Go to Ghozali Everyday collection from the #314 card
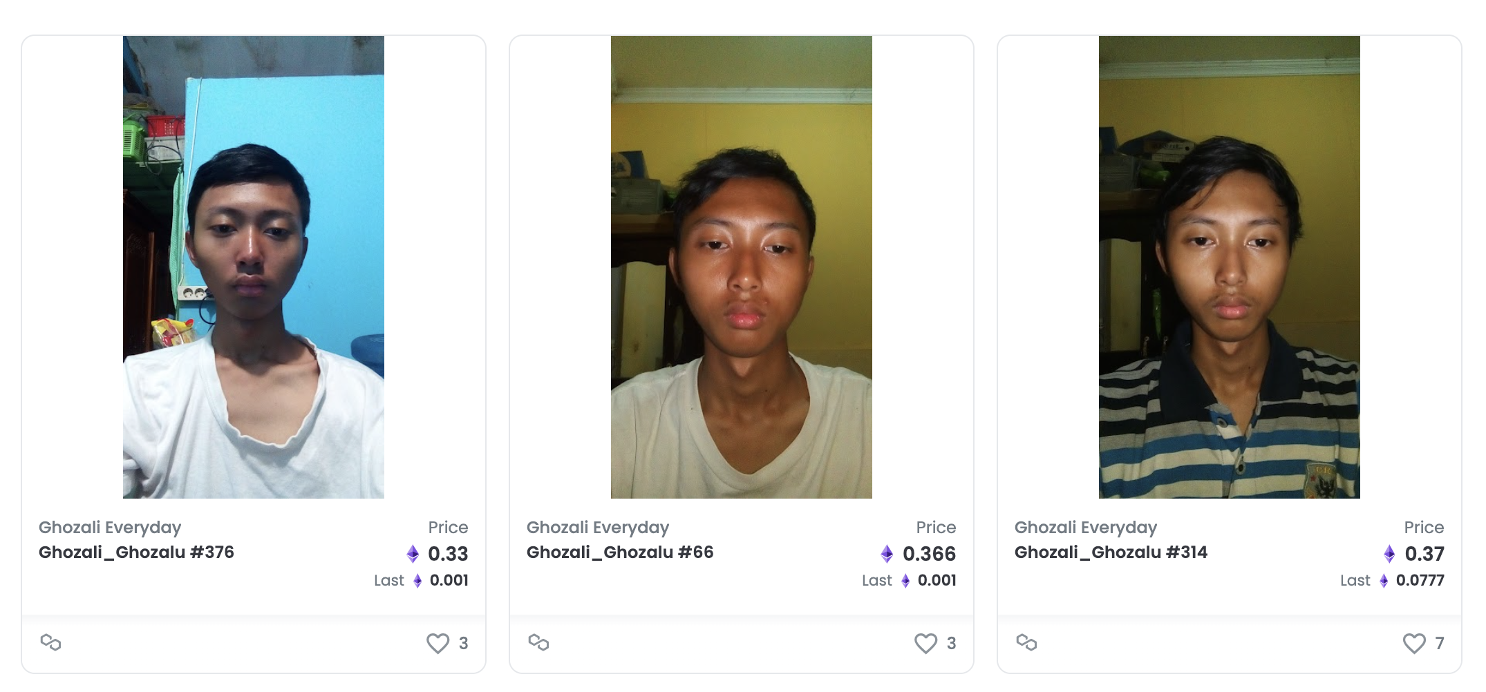 [x=1086, y=528]
